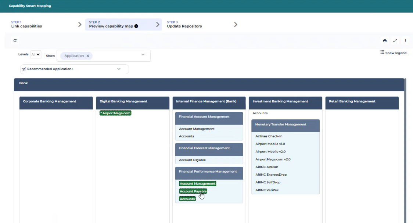Select the highlighted Account Payable application
Screen dimensions: 413x223
pos(193,191)
